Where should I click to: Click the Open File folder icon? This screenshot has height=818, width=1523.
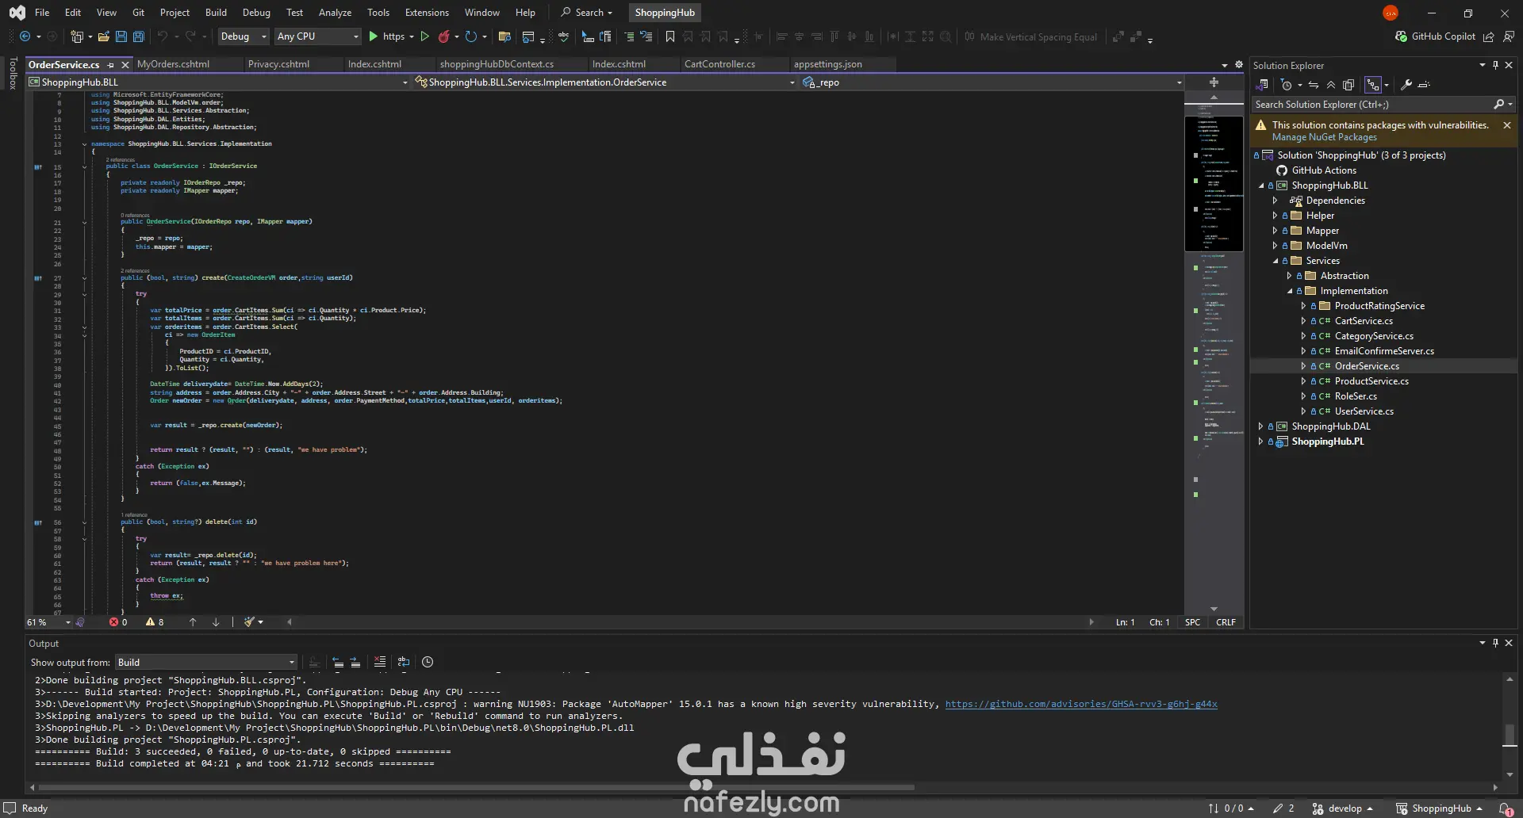point(103,36)
